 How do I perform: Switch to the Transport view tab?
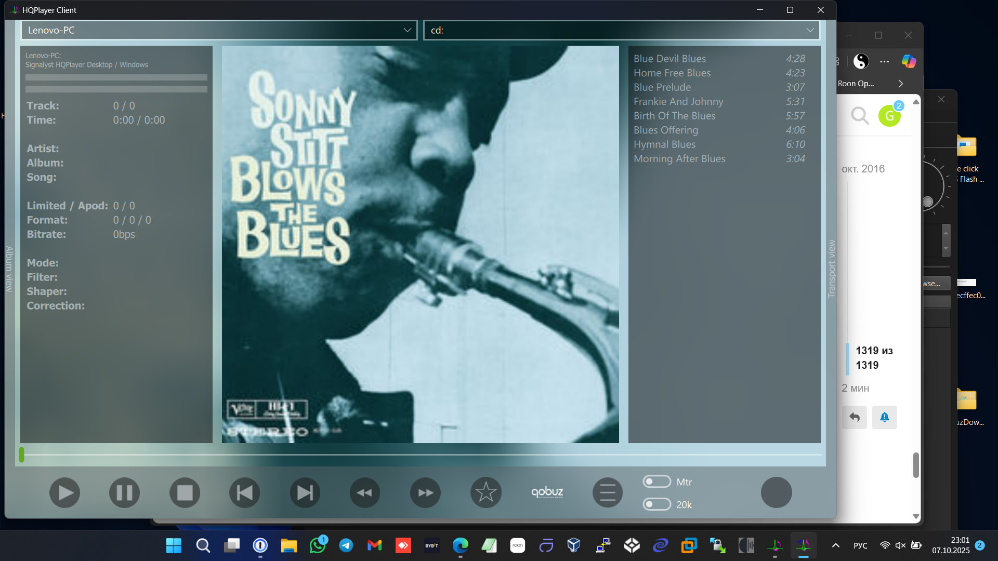tap(831, 269)
